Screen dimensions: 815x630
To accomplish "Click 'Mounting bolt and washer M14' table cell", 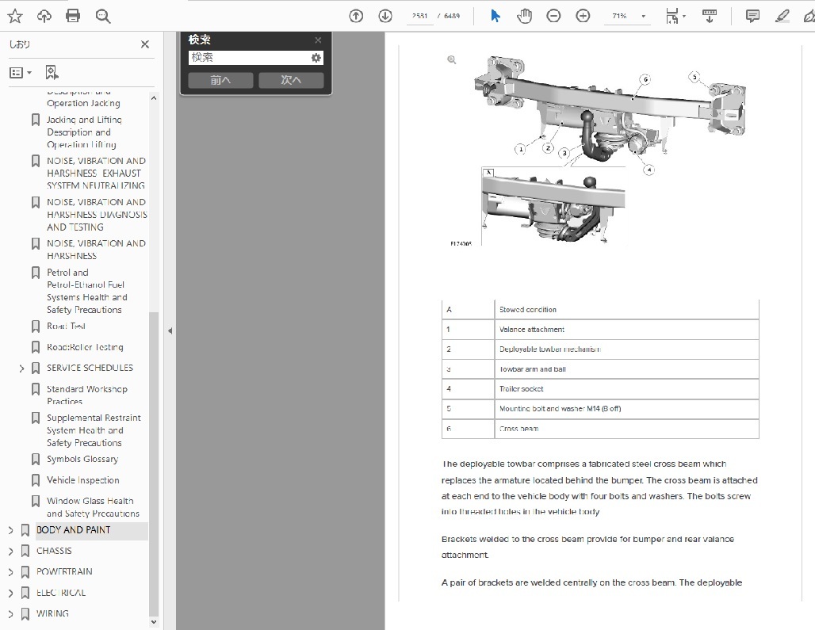I will click(626, 409).
